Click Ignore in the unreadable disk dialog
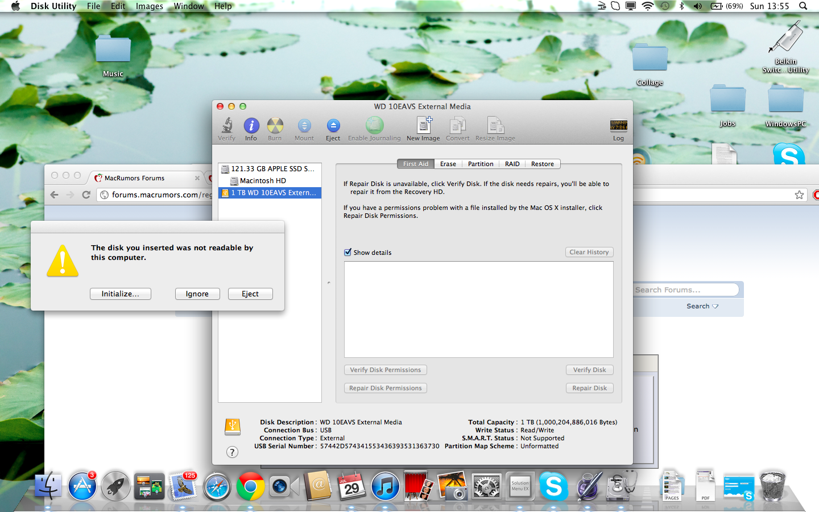The width and height of the screenshot is (819, 512). click(x=197, y=294)
